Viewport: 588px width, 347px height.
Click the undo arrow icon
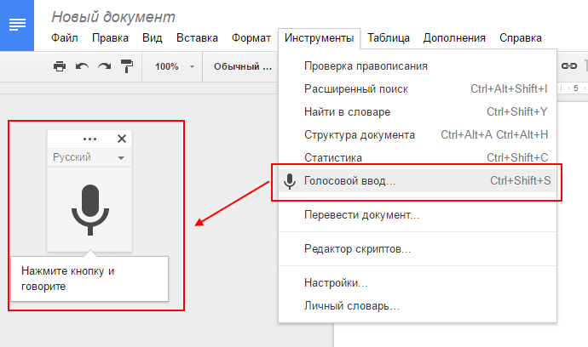(82, 66)
